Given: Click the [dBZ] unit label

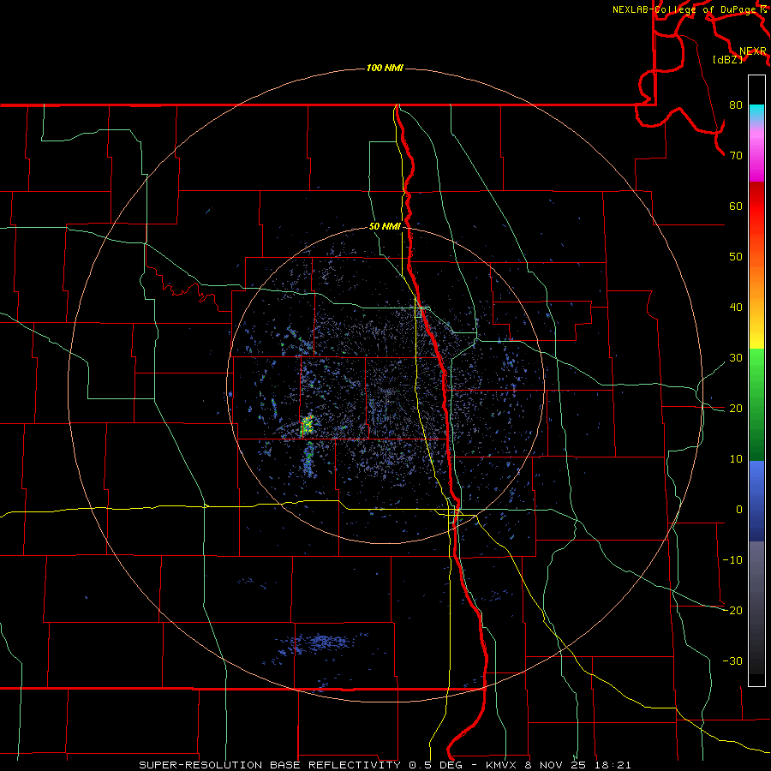Looking at the screenshot, I should click(727, 59).
